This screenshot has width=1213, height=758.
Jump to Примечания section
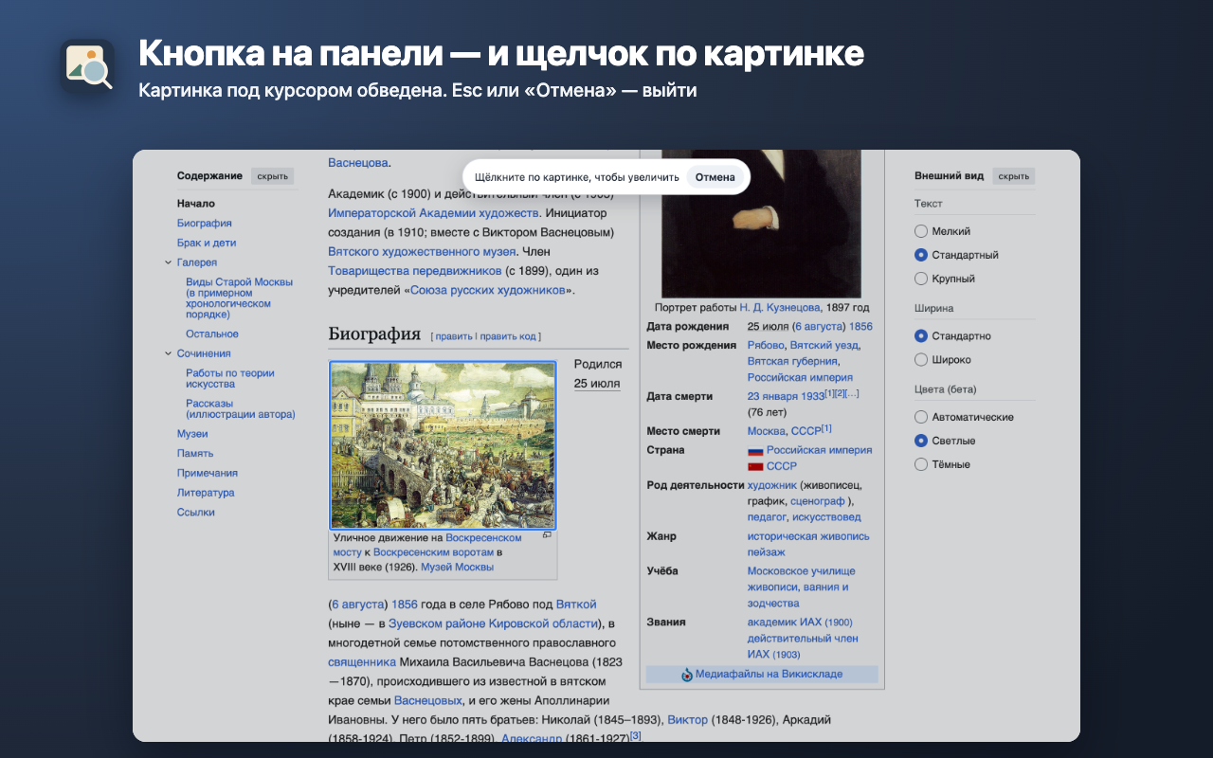(x=208, y=473)
